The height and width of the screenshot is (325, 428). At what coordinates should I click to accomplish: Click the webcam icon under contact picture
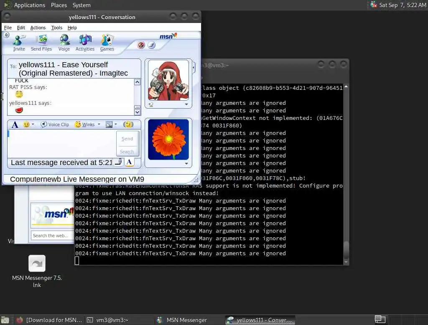[150, 104]
